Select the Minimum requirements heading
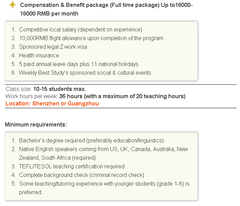The image size is (240, 206). 36,124
